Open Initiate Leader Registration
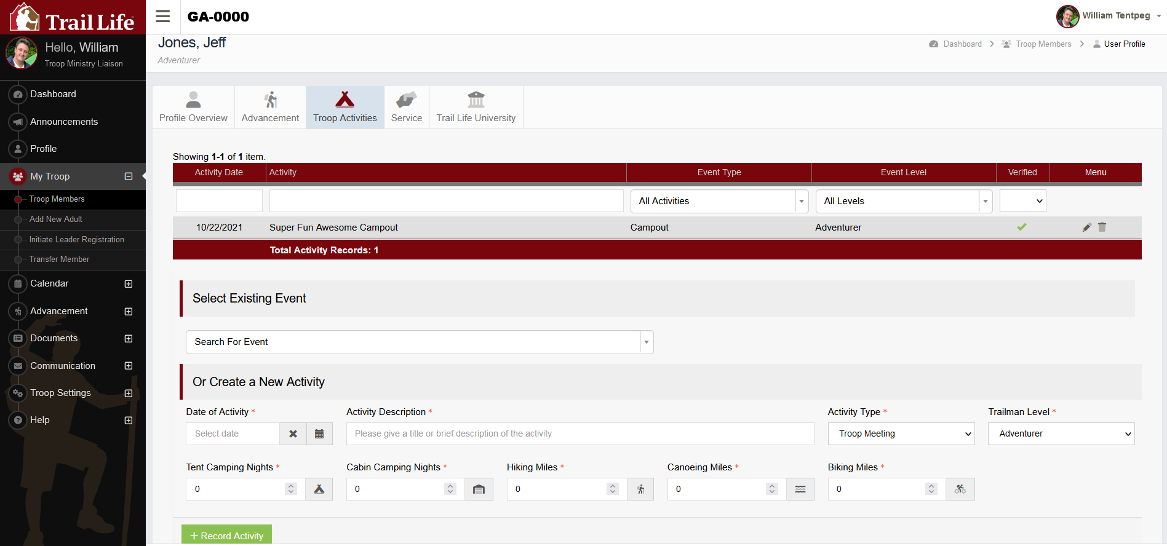Image resolution: width=1167 pixels, height=546 pixels. pyautogui.click(x=76, y=240)
